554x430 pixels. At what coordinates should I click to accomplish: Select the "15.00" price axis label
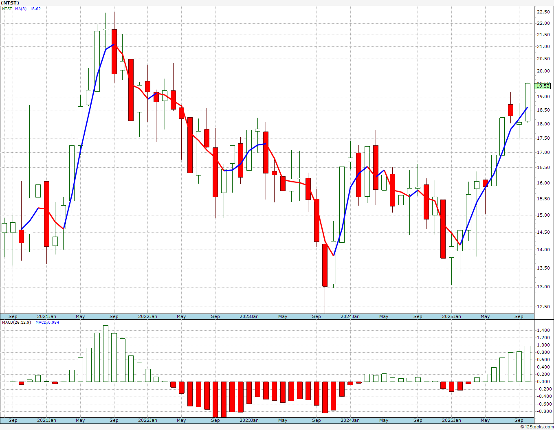pyautogui.click(x=543, y=215)
